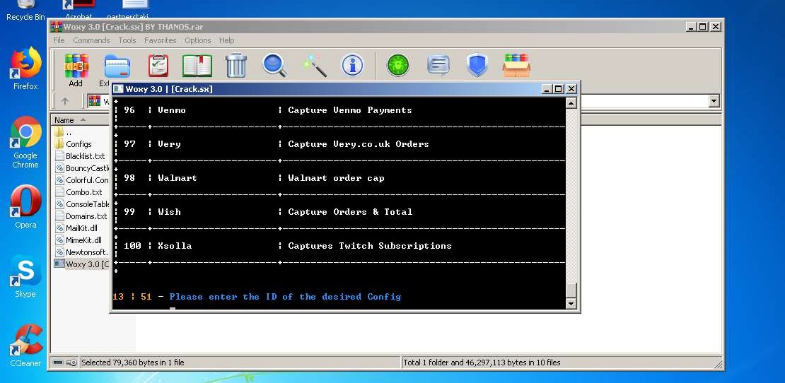Select the Skype desktop icon
Viewport: 785px width, 383px height.
click(x=25, y=276)
